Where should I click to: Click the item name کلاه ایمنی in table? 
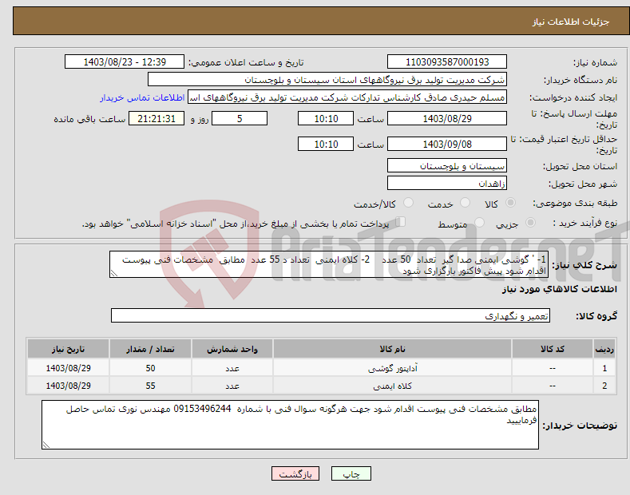tap(393, 386)
